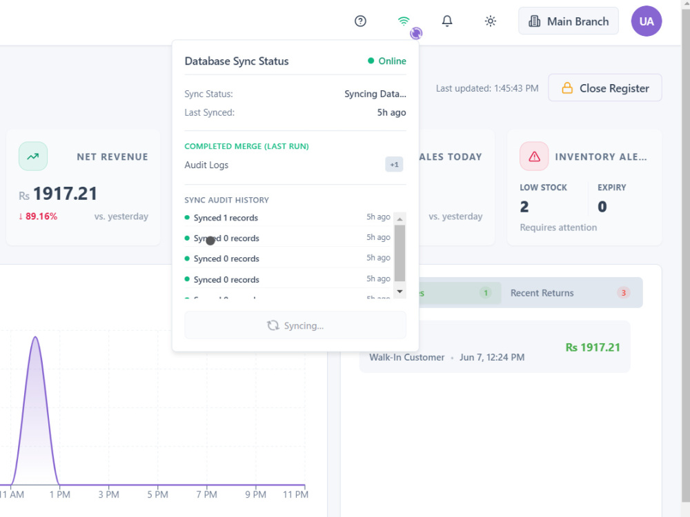The image size is (690, 517).
Task: Click the purple revenue chart peak
Action: (35, 338)
